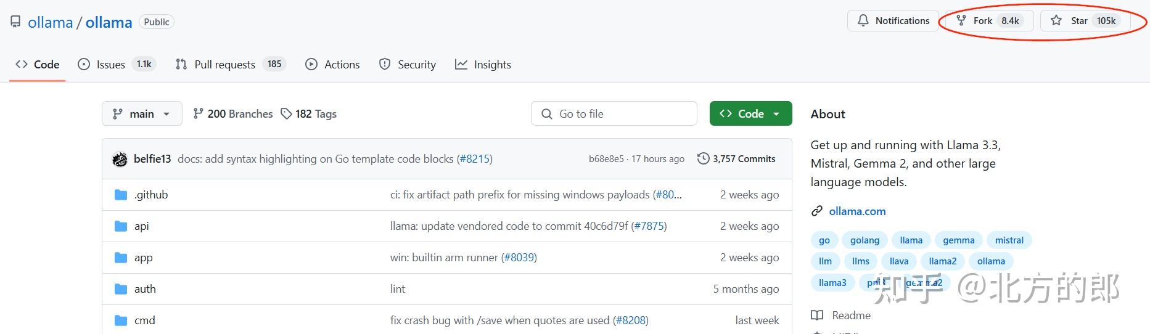Click the Readme book icon
The width and height of the screenshot is (1150, 334).
pos(817,316)
